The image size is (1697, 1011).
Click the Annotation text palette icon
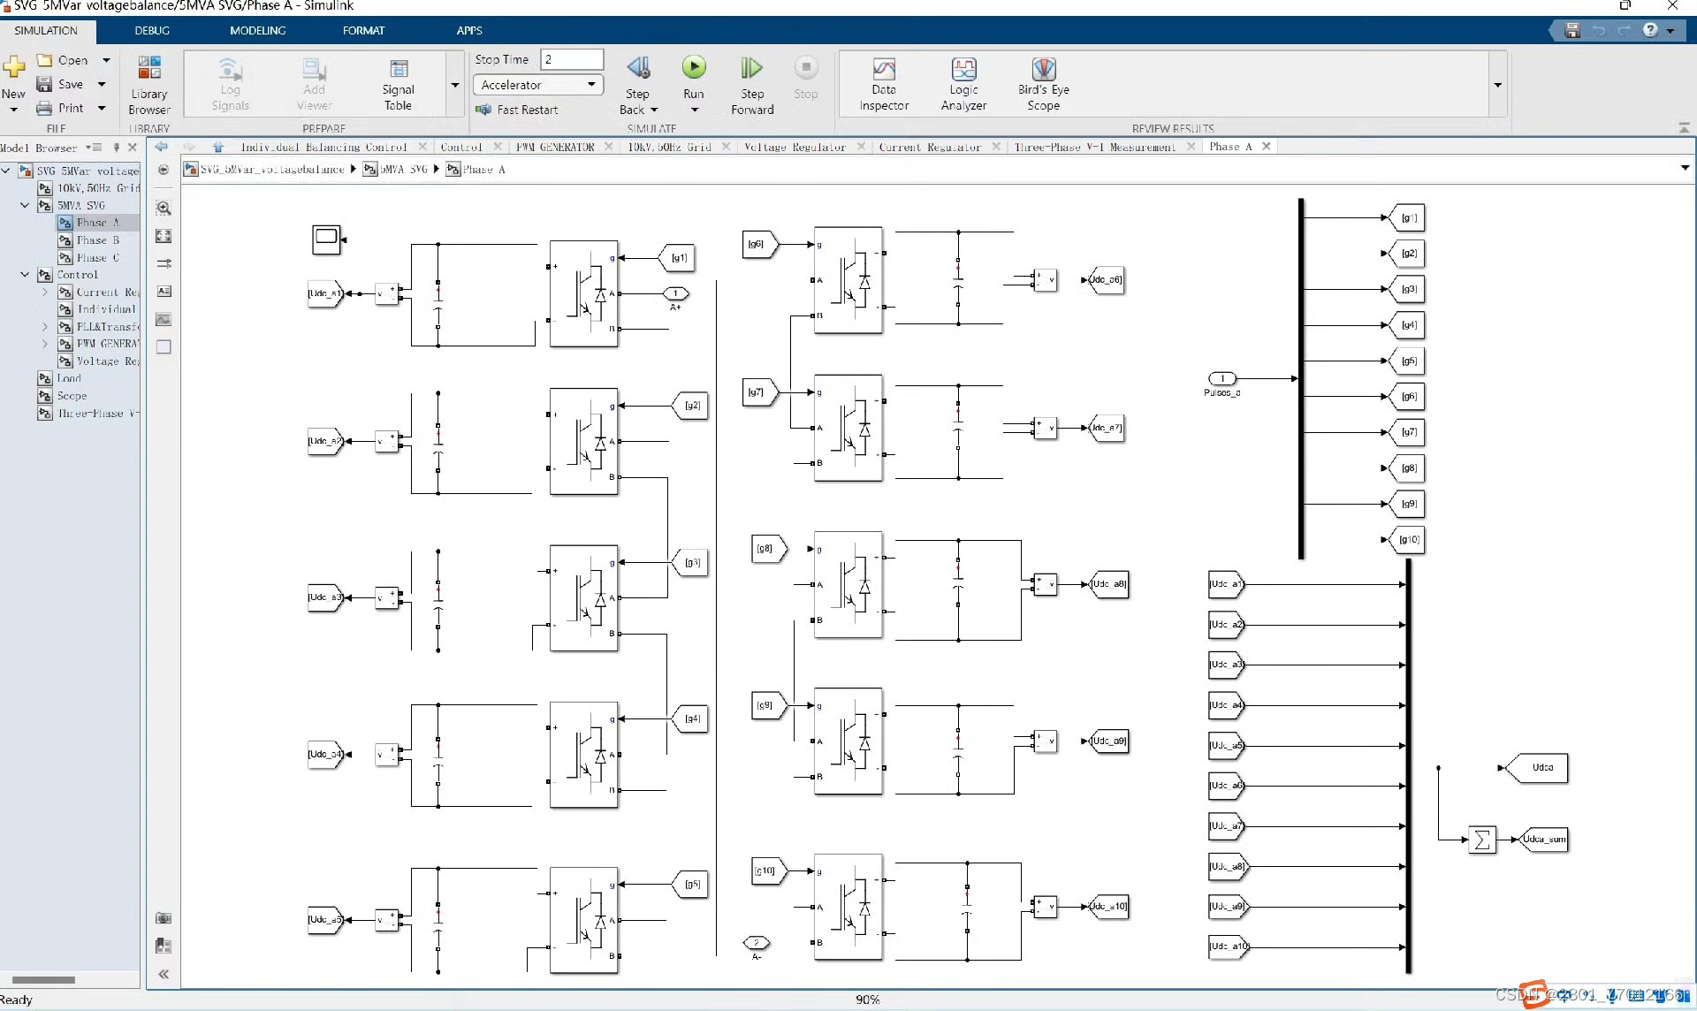[x=164, y=291]
